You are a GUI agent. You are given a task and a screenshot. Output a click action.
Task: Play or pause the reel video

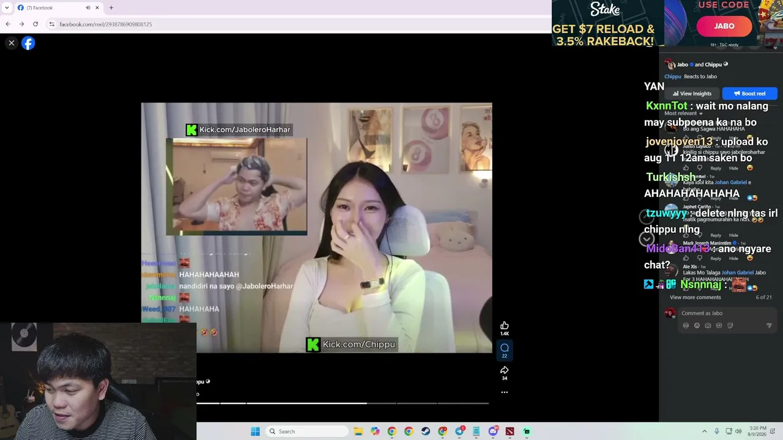(316, 227)
